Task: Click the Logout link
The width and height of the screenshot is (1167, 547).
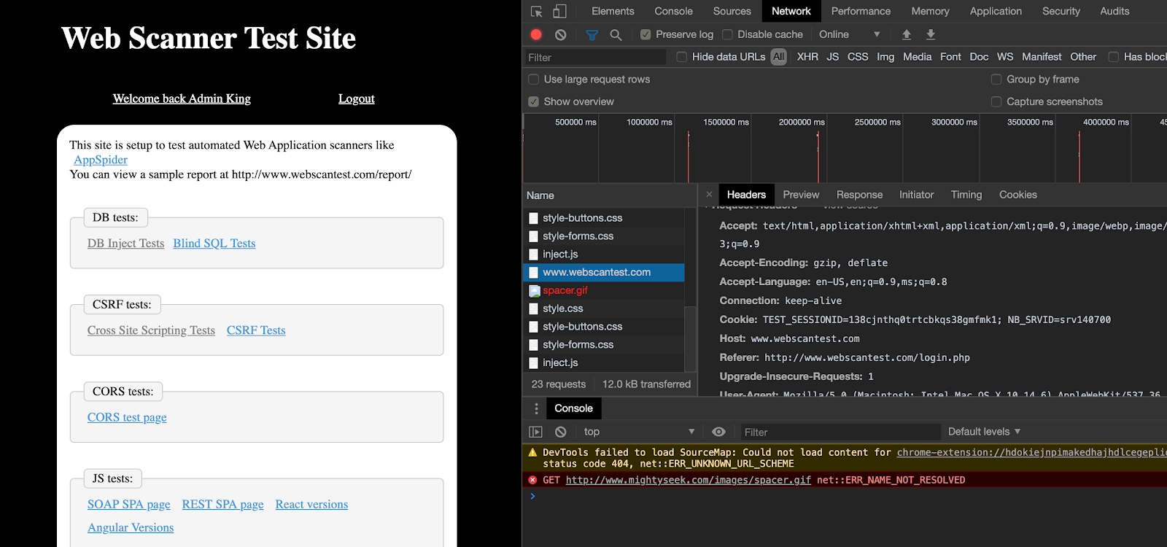Action: (x=356, y=98)
